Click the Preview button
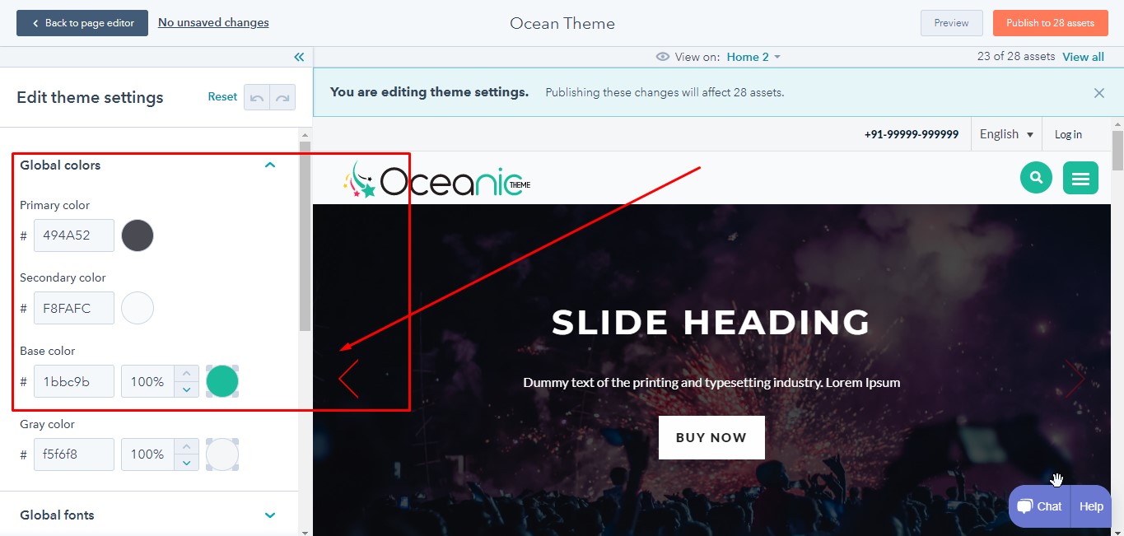 click(x=951, y=23)
